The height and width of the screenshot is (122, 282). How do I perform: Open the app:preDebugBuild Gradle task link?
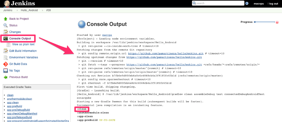18,110
